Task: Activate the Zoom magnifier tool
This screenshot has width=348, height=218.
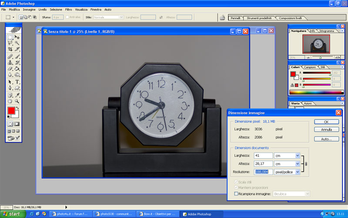Action: click(17, 101)
